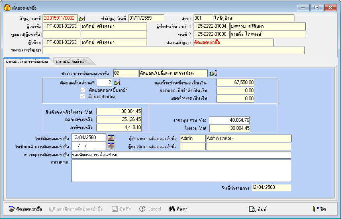Click remaining interest field 25,126.45

tap(119, 119)
